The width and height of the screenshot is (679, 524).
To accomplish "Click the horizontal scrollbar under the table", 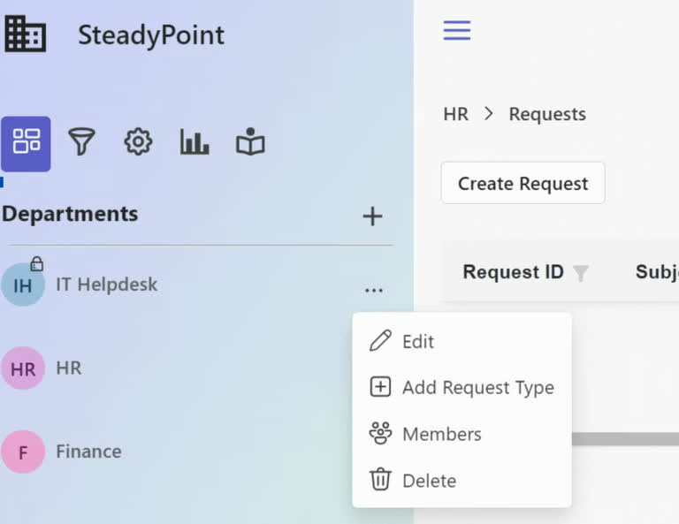I will (625, 439).
